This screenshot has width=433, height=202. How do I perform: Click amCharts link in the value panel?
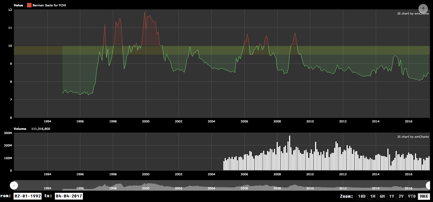click(413, 13)
